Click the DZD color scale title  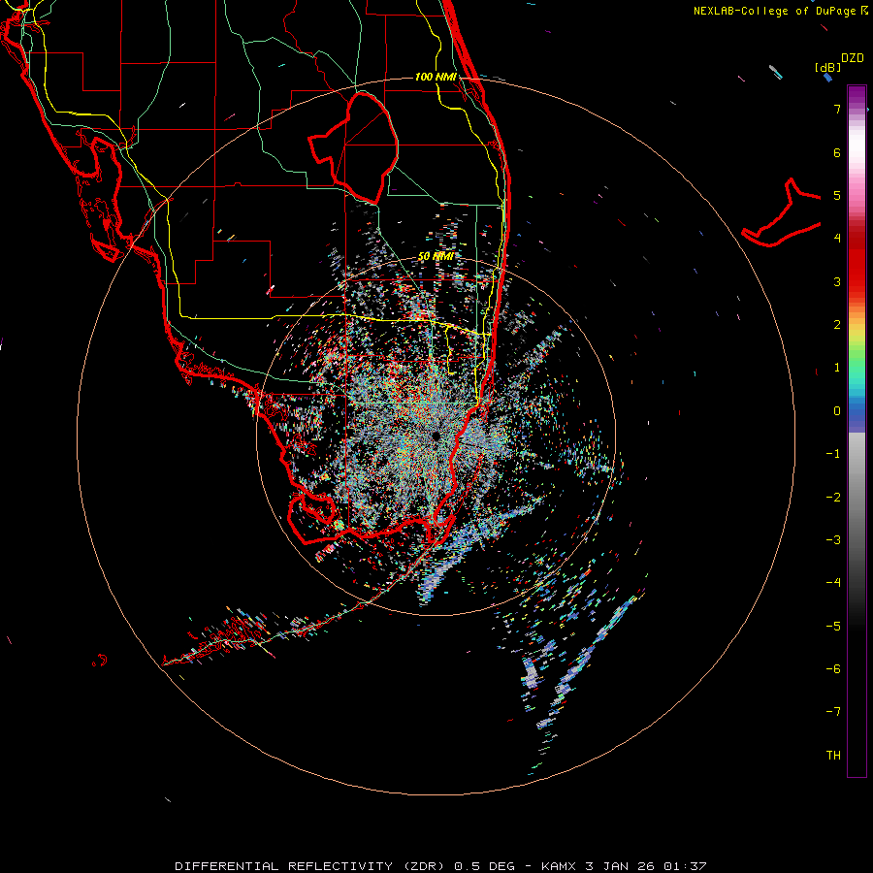[853, 58]
